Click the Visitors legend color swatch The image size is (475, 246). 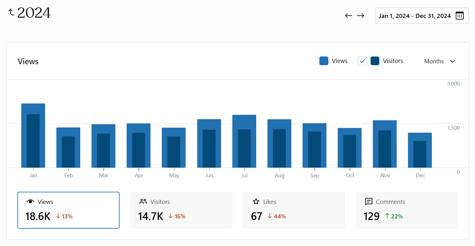click(x=375, y=61)
